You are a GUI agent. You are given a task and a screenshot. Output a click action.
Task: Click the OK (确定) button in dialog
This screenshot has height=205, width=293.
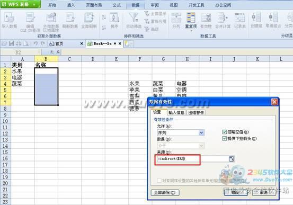click(x=236, y=192)
